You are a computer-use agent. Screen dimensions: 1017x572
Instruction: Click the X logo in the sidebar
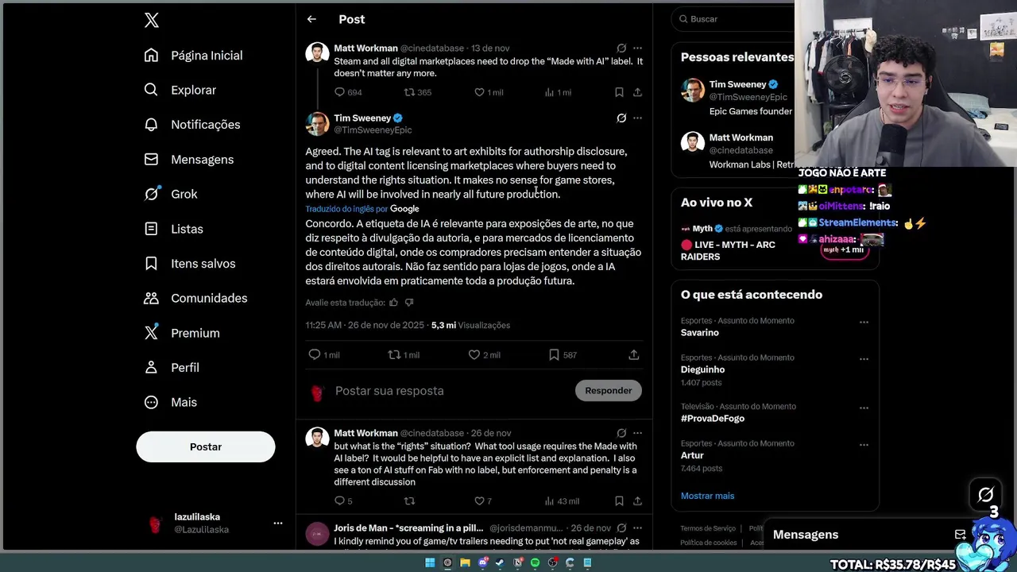coord(152,21)
